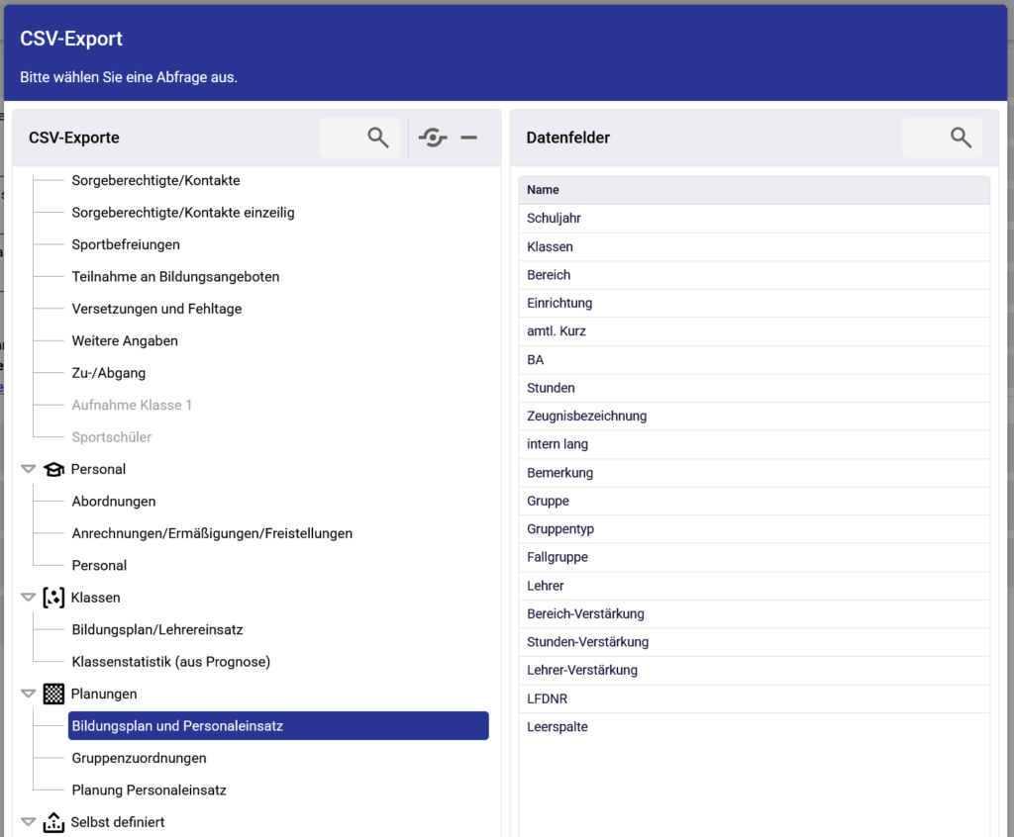The width and height of the screenshot is (1014, 837).
Task: Select the LFDNR data field
Action: tap(754, 699)
